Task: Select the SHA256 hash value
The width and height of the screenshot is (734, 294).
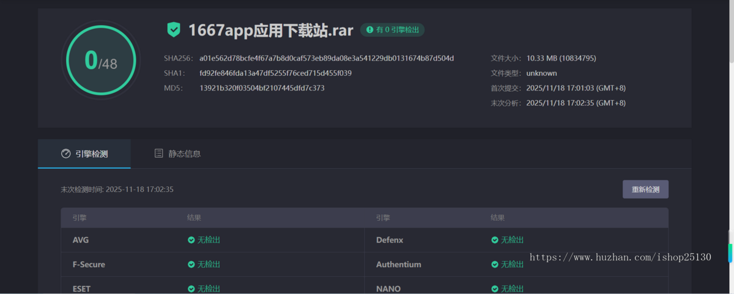Action: tap(327, 58)
